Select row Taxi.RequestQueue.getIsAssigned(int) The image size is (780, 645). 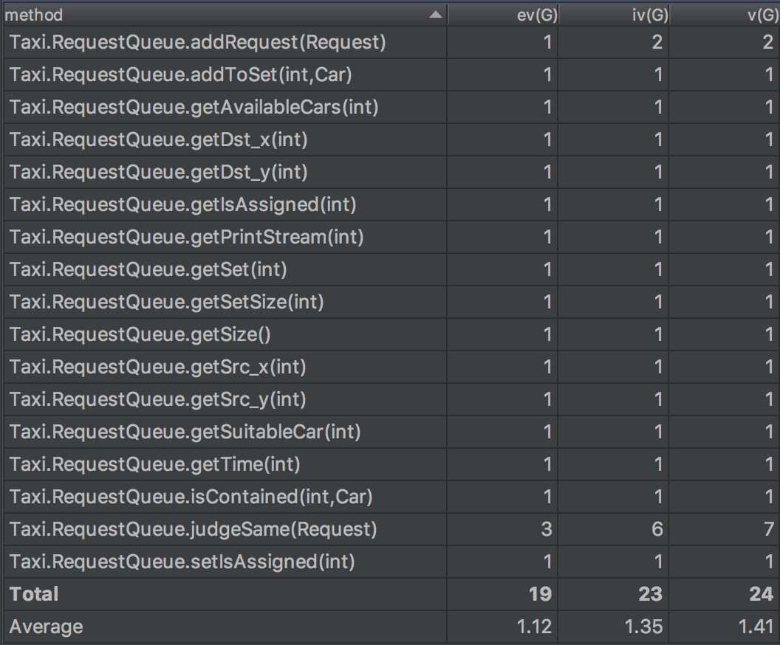390,204
